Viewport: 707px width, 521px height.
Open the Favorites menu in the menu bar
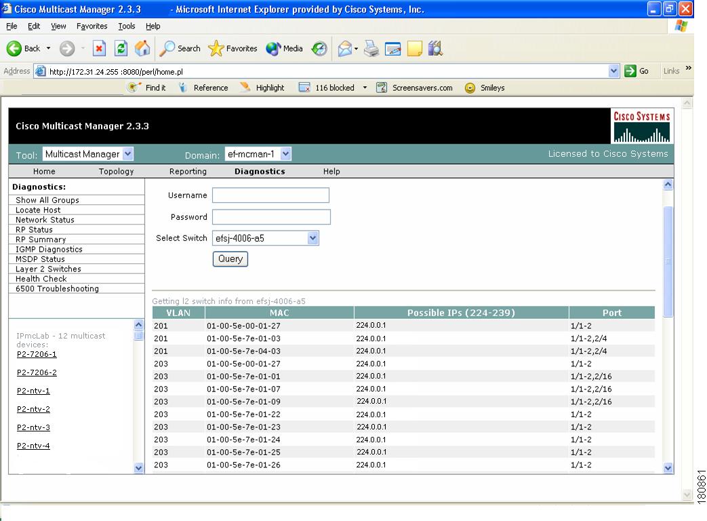(x=92, y=26)
